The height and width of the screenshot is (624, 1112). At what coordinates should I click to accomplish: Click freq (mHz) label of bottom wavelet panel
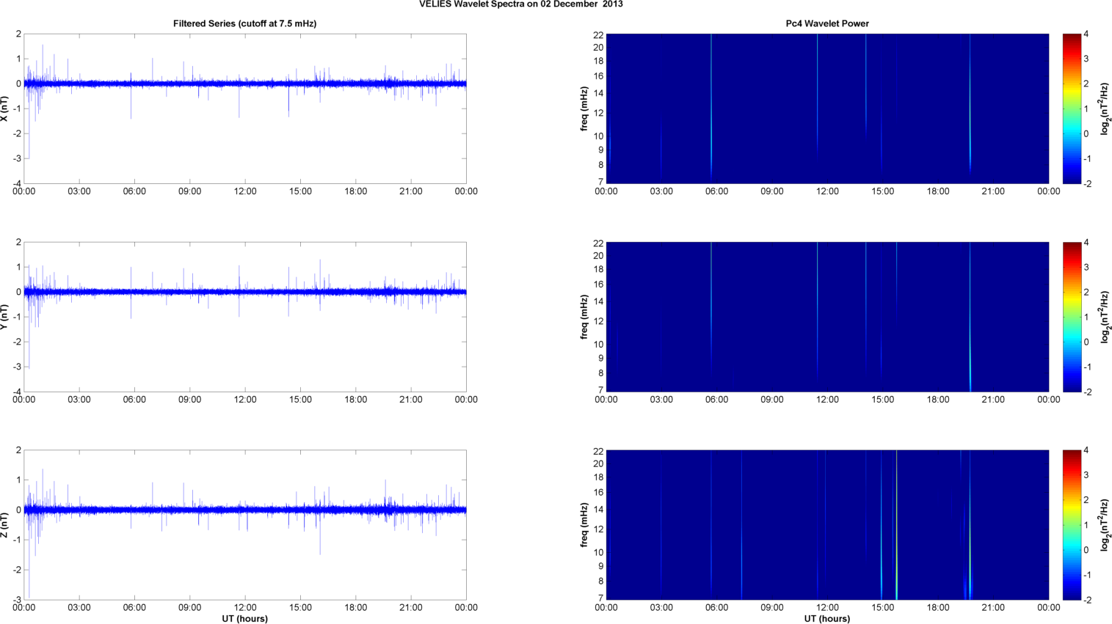pos(584,525)
